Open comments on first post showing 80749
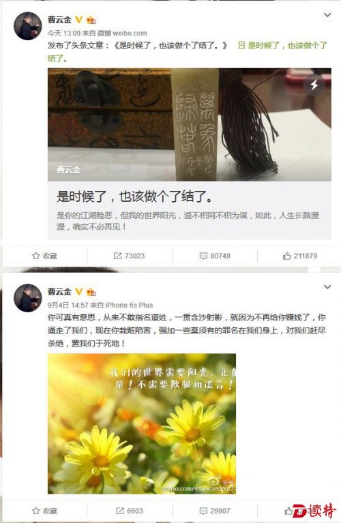 pos(215,256)
